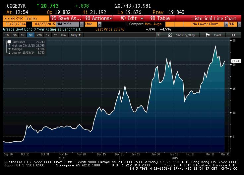Click the Security/Study chart icon
The width and height of the screenshot is (244, 175).
coord(170,35)
